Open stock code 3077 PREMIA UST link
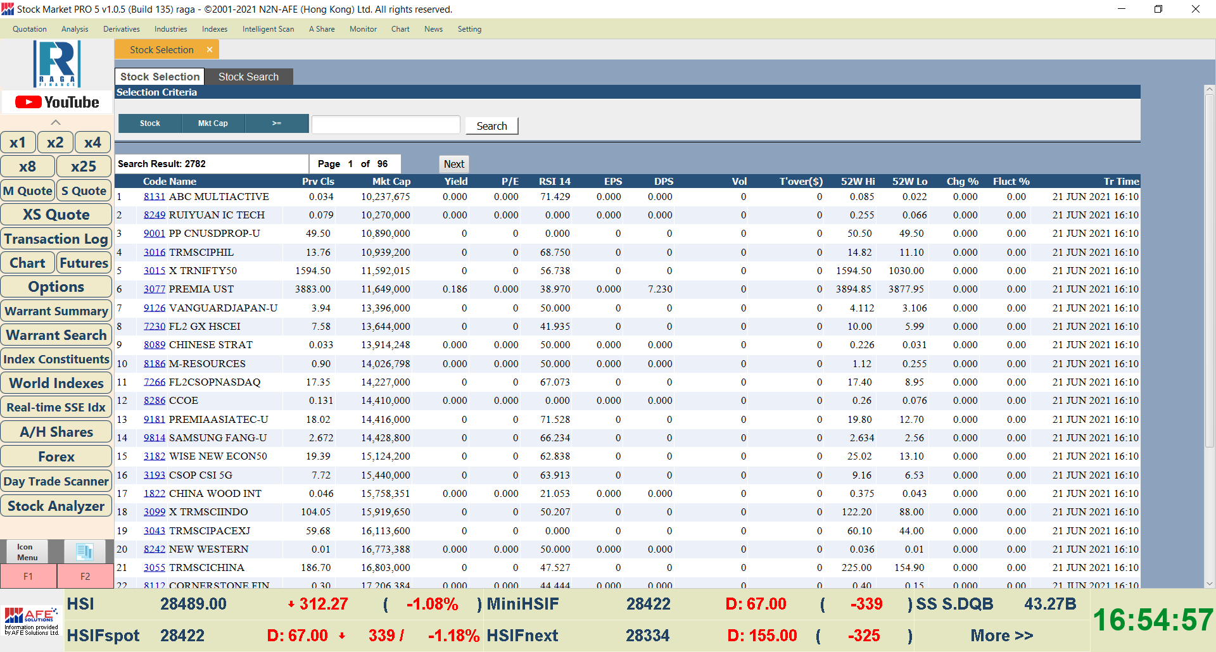Screen dimensions: 1216x652 (154, 289)
